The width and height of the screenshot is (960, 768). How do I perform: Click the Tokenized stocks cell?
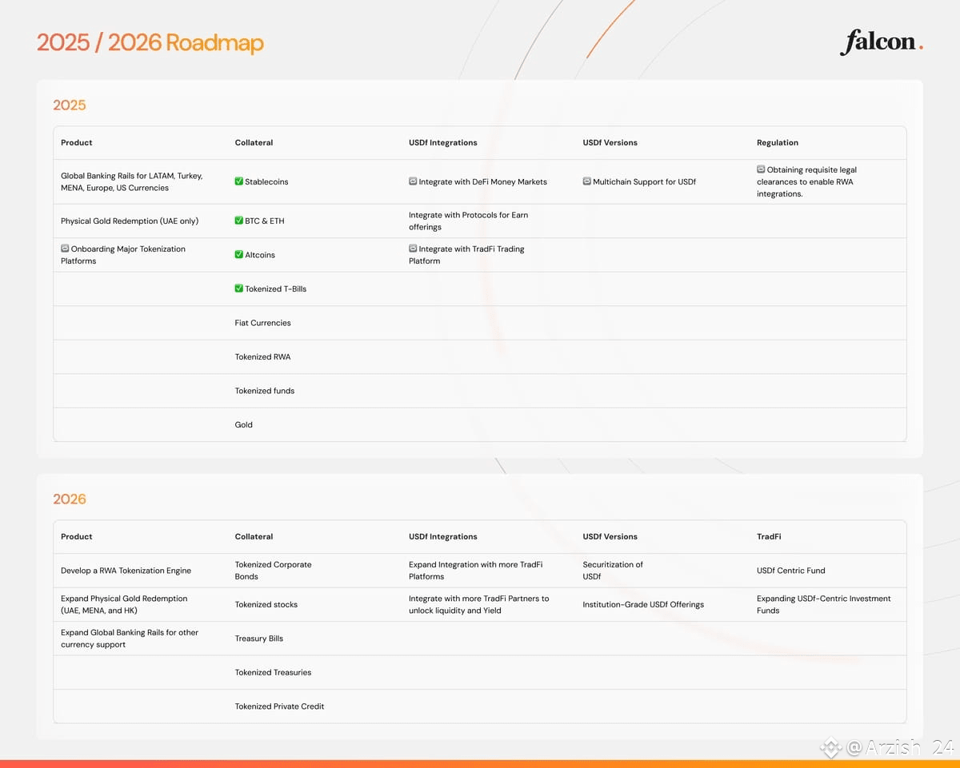(266, 604)
